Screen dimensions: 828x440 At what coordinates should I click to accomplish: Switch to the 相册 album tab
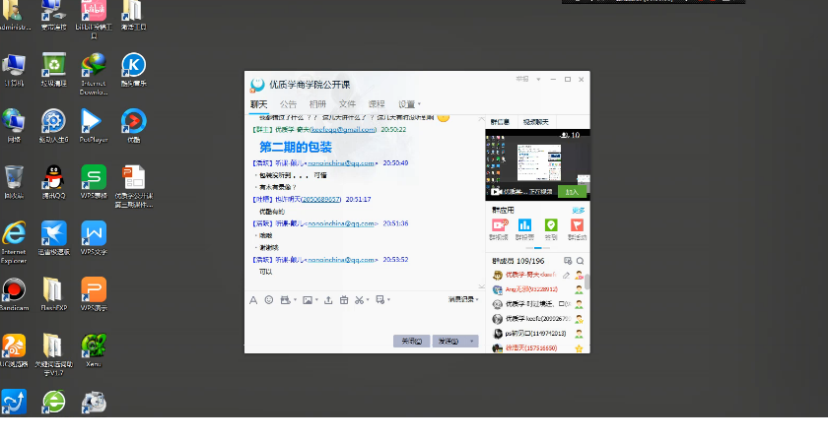pyautogui.click(x=317, y=104)
